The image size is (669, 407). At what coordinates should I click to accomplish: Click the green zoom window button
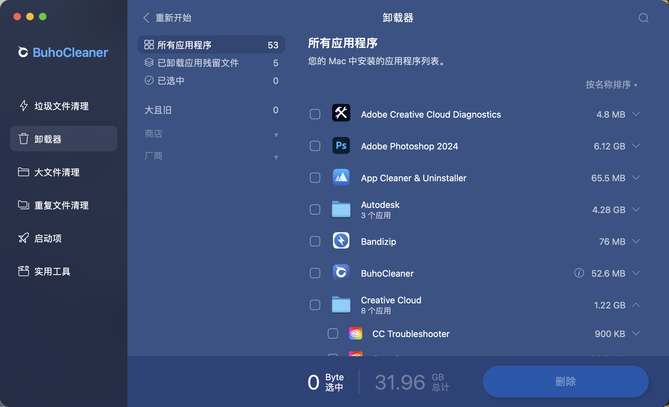(43, 17)
